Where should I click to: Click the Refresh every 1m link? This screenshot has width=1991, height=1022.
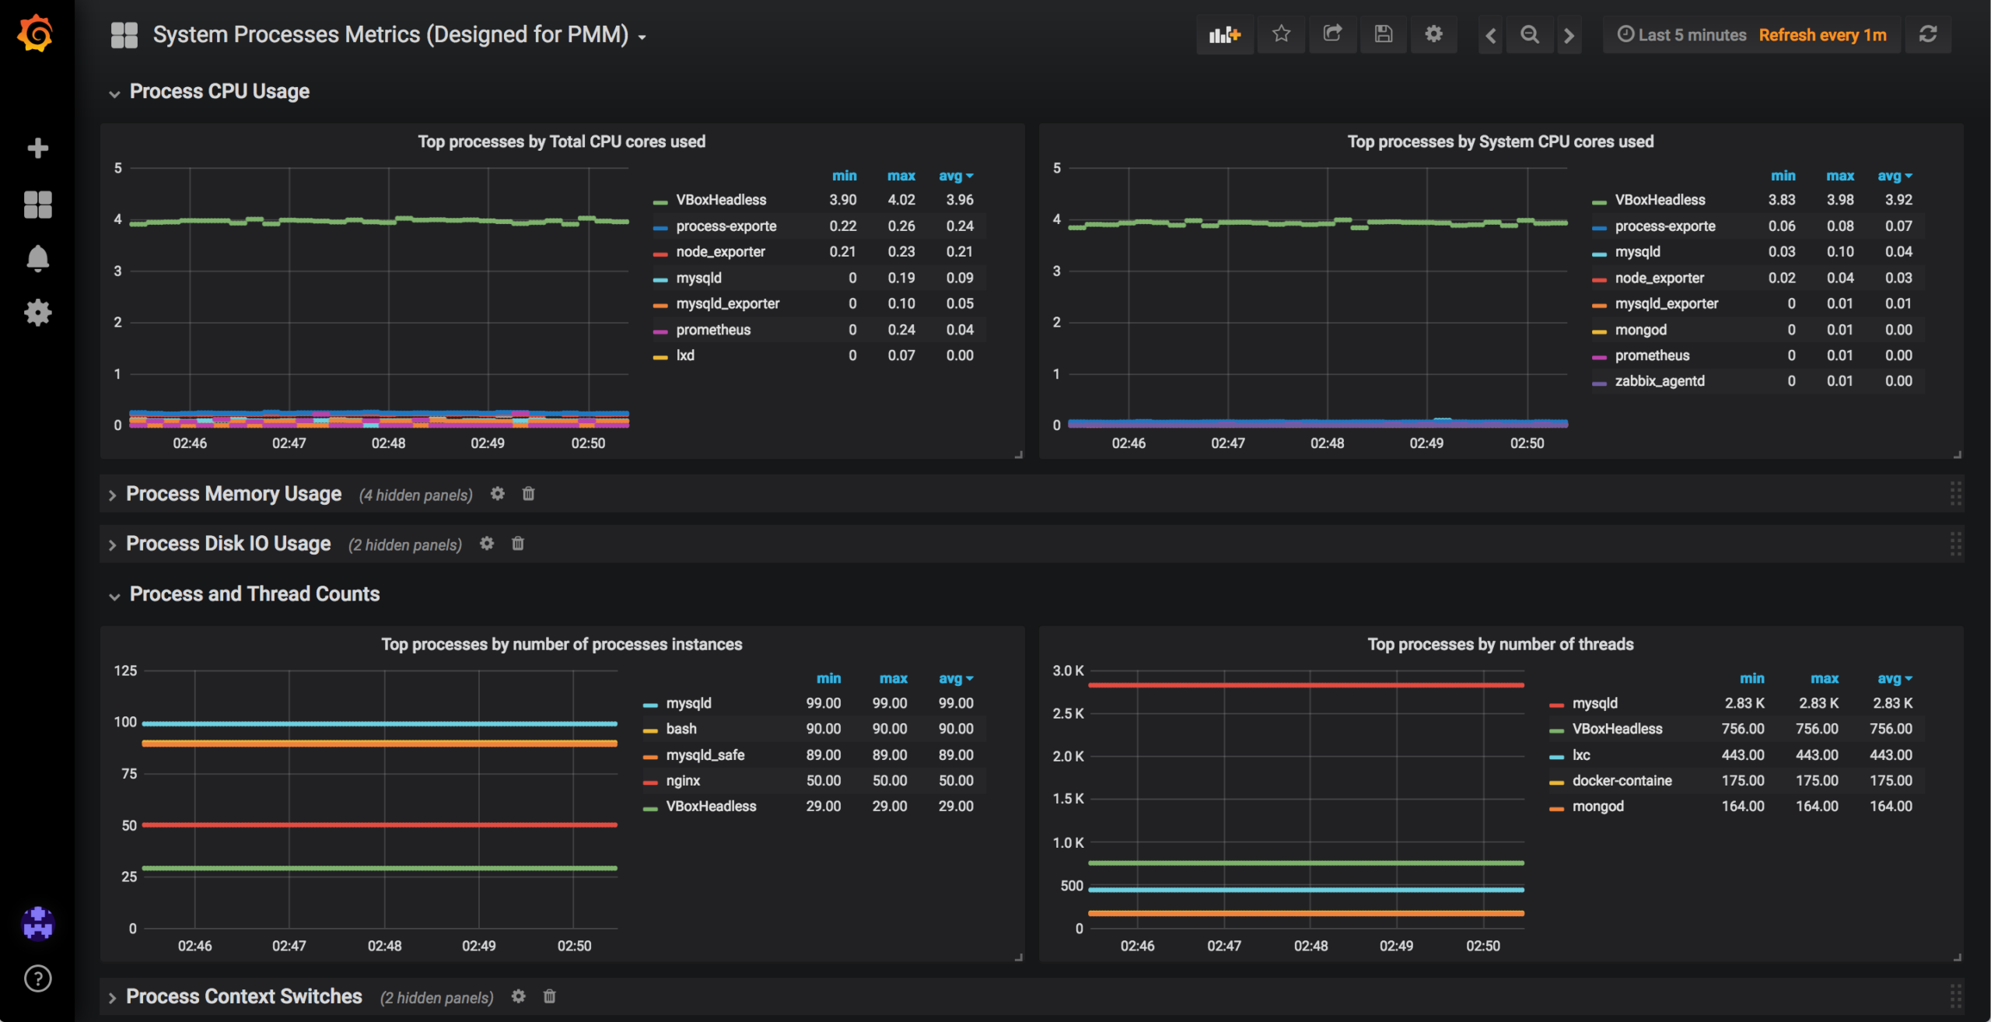pyautogui.click(x=1823, y=35)
